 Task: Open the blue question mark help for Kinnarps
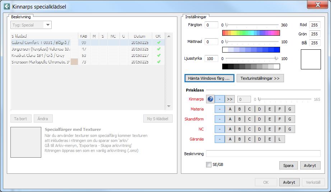(x=210, y=99)
